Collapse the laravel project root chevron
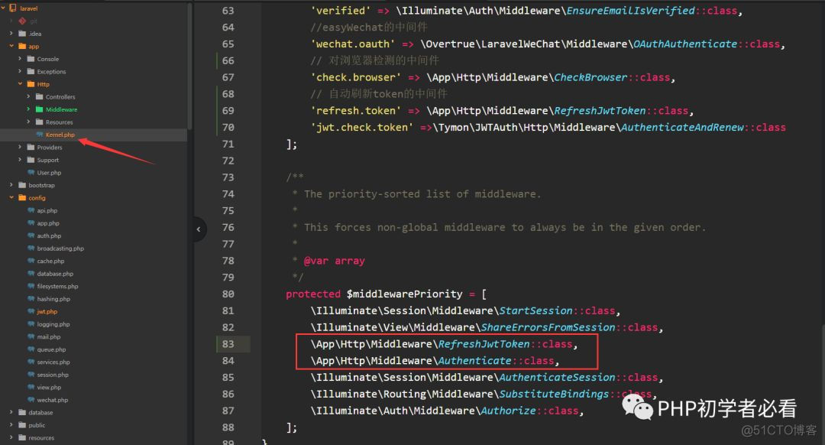825x445 pixels. (3, 8)
